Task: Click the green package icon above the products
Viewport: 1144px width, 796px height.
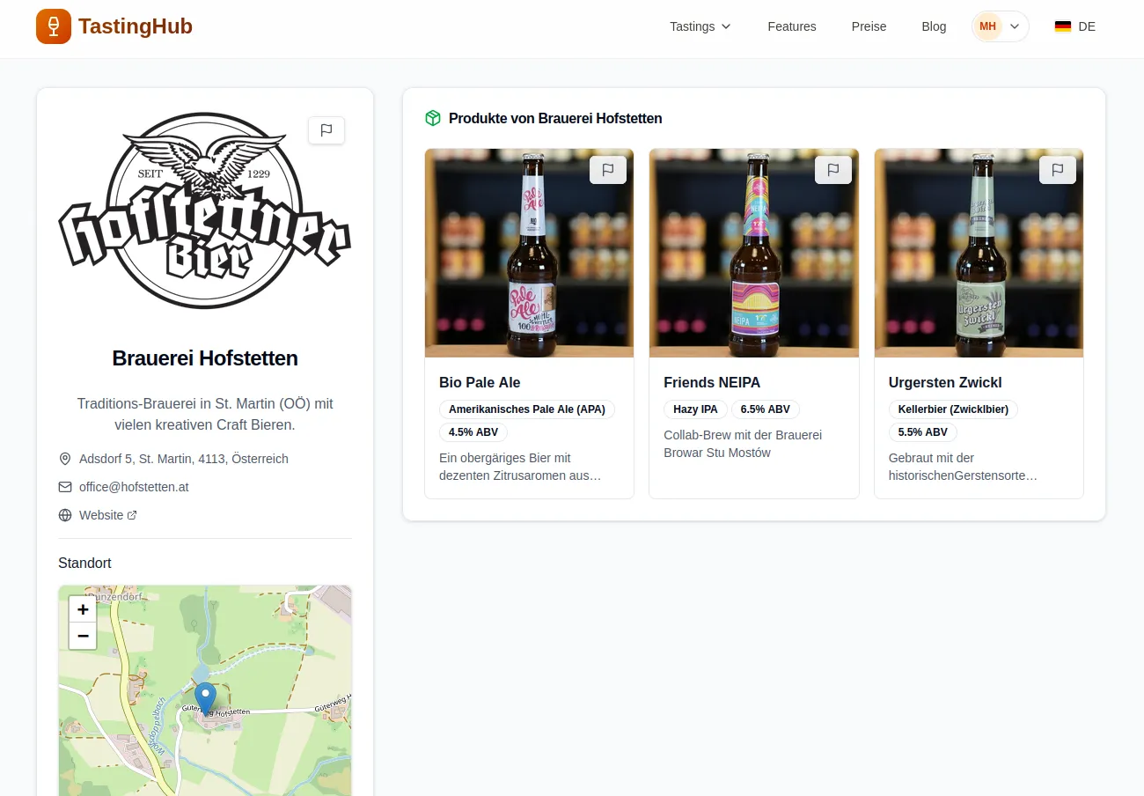Action: pyautogui.click(x=433, y=117)
